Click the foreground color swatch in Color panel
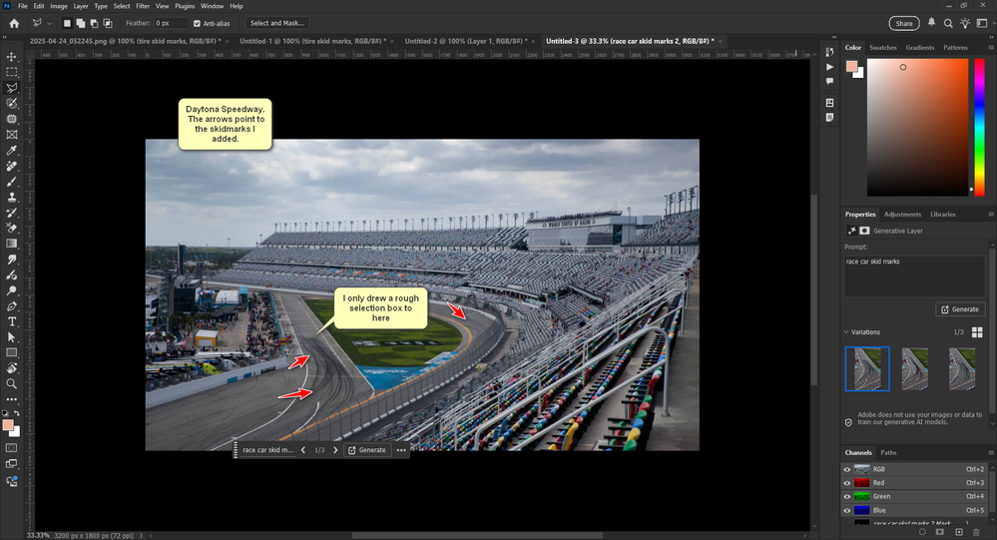997x540 pixels. (852, 66)
